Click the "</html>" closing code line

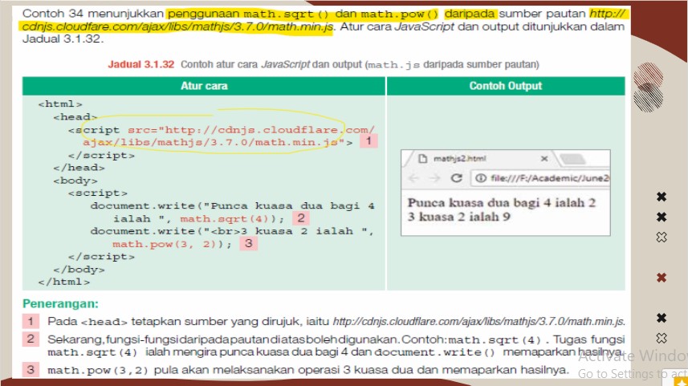64,282
